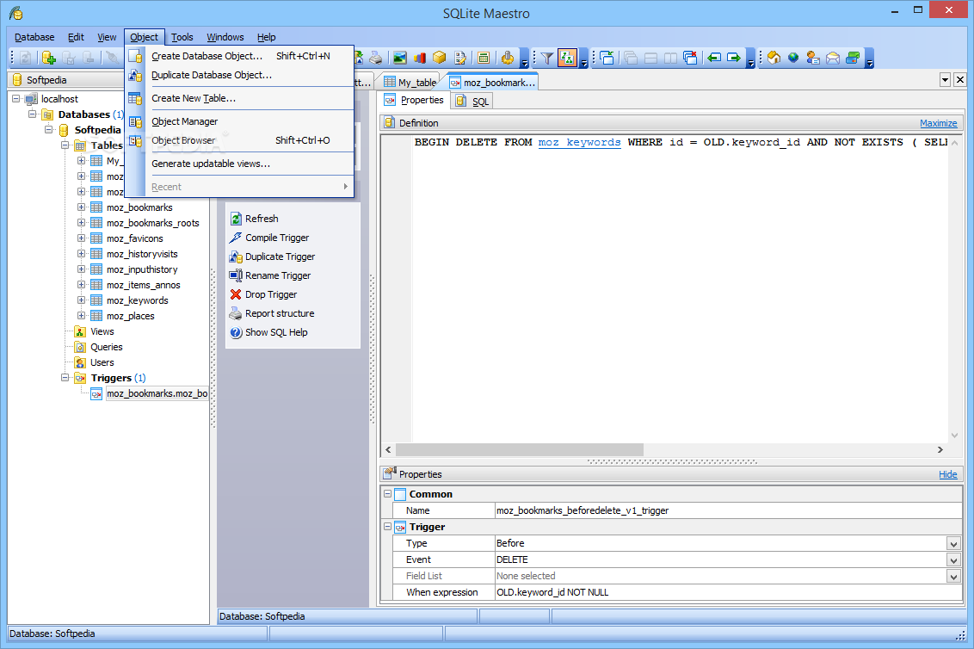This screenshot has height=649, width=974.
Task: Toggle the highlighted sort/tree view toolbar icon
Action: click(x=567, y=58)
